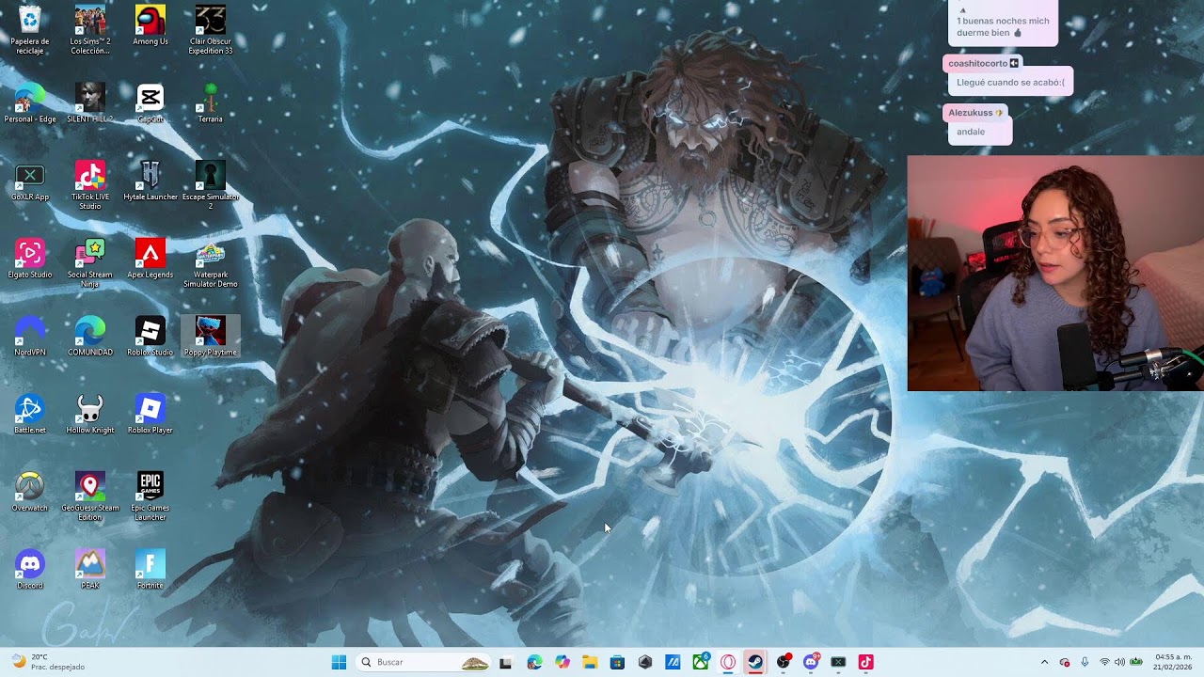Open the Papelera de reciclaje desktop icon
Screen dimensions: 1204x677
click(30, 30)
